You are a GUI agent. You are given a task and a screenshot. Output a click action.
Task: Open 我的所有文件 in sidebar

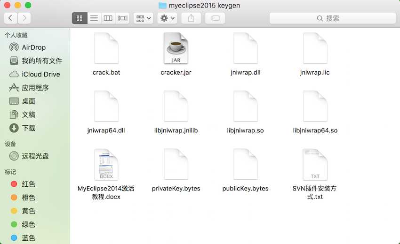(x=35, y=61)
